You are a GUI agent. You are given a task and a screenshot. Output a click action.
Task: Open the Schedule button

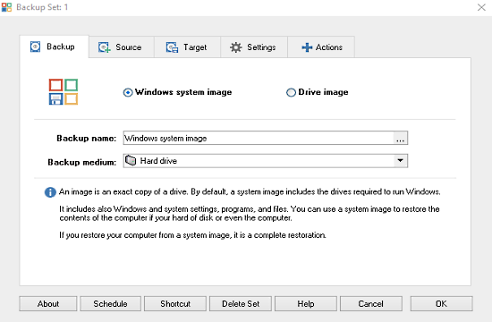(x=110, y=304)
